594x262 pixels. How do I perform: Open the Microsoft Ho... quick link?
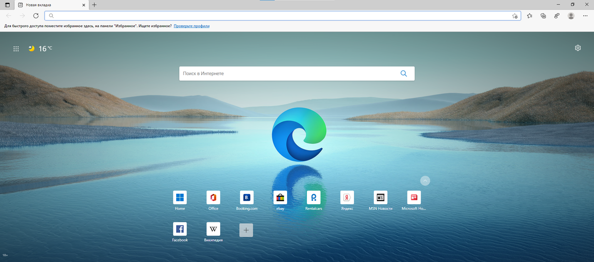pyautogui.click(x=414, y=201)
